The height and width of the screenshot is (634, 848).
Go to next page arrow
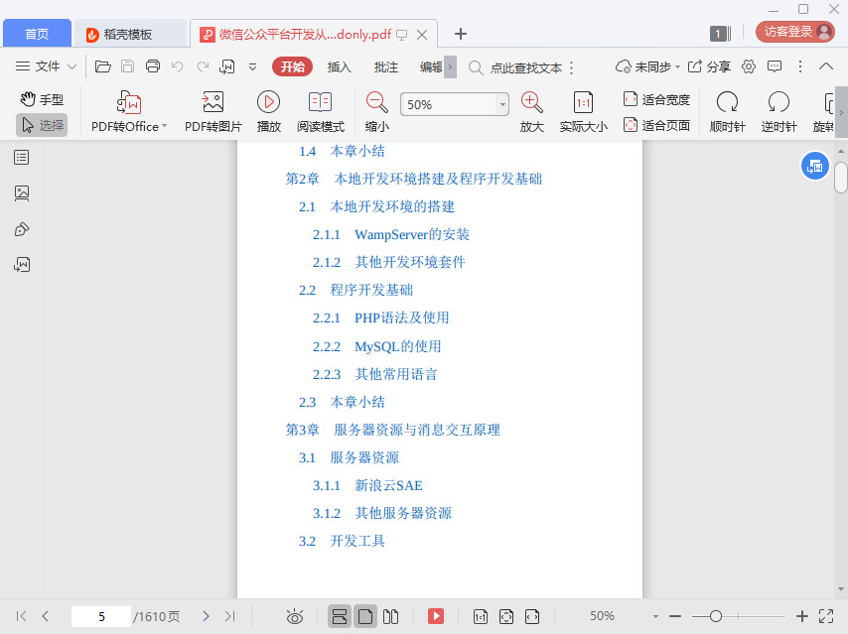[206, 616]
